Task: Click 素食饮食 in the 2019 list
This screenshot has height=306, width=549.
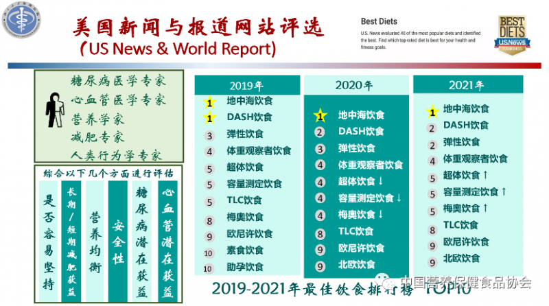Action: pyautogui.click(x=245, y=250)
